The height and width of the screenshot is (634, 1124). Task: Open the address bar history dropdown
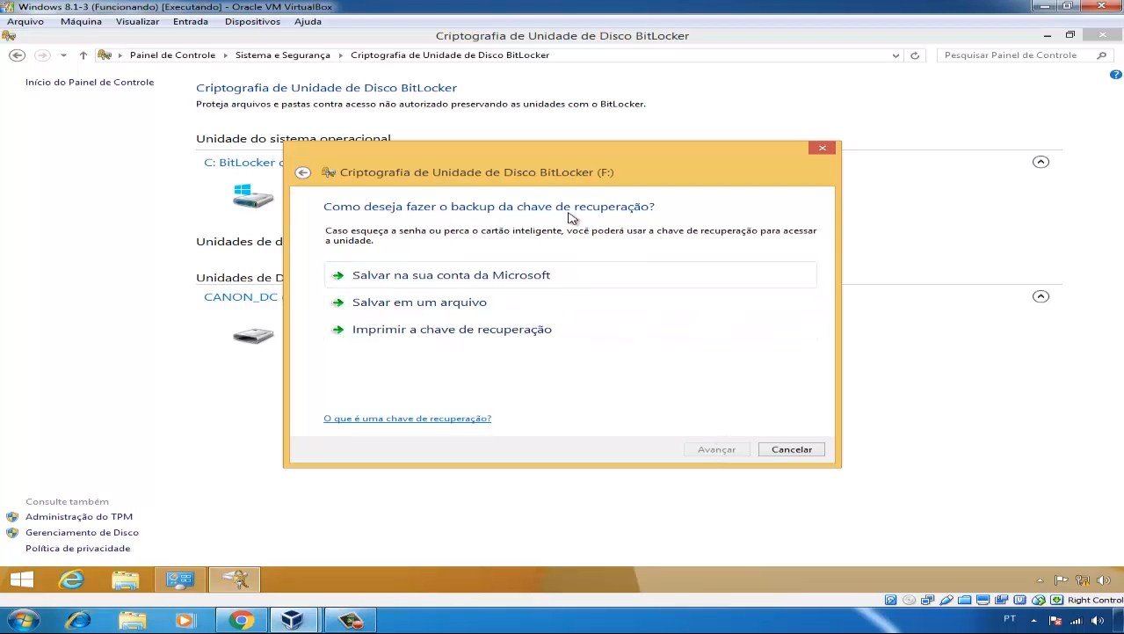tap(896, 55)
